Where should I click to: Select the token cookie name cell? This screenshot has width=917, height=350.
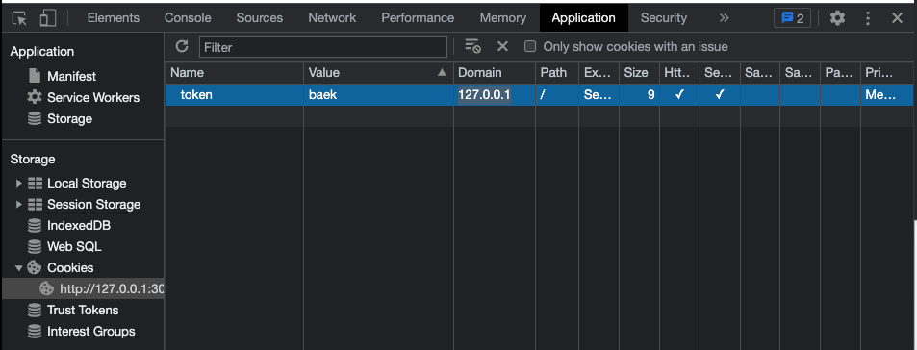coord(234,94)
